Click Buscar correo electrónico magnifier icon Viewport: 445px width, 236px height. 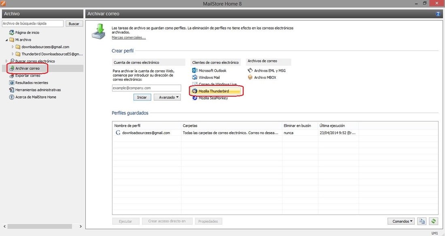click(x=12, y=61)
